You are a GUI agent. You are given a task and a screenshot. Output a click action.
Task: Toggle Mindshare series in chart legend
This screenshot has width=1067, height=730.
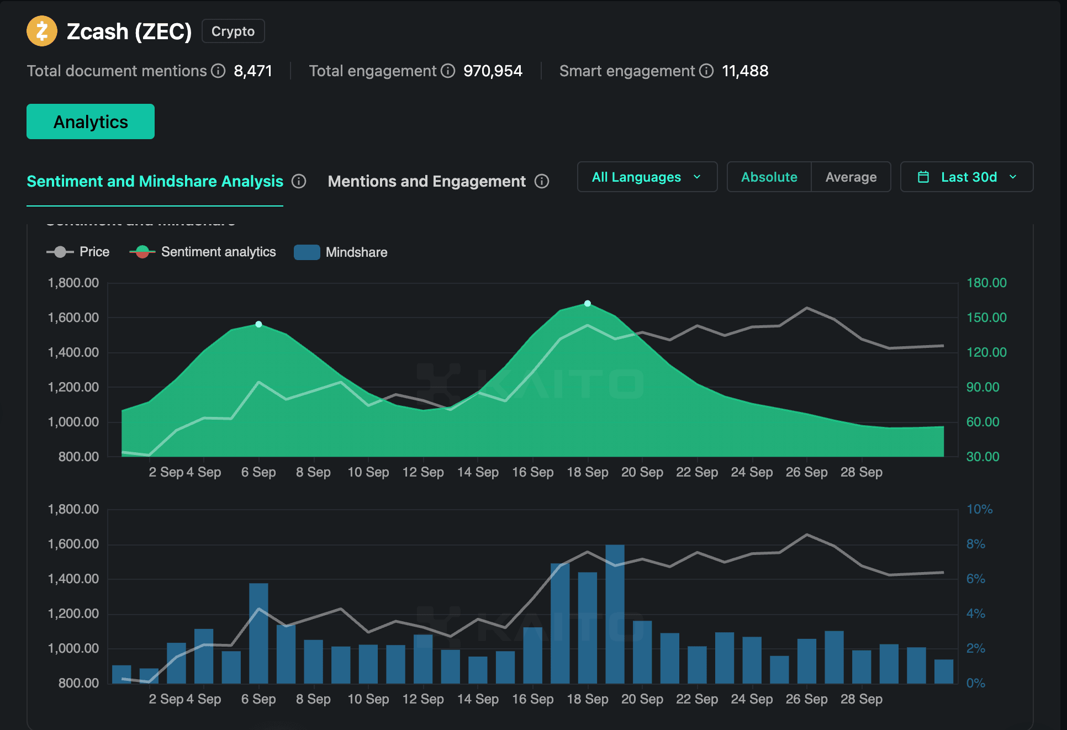coord(341,252)
